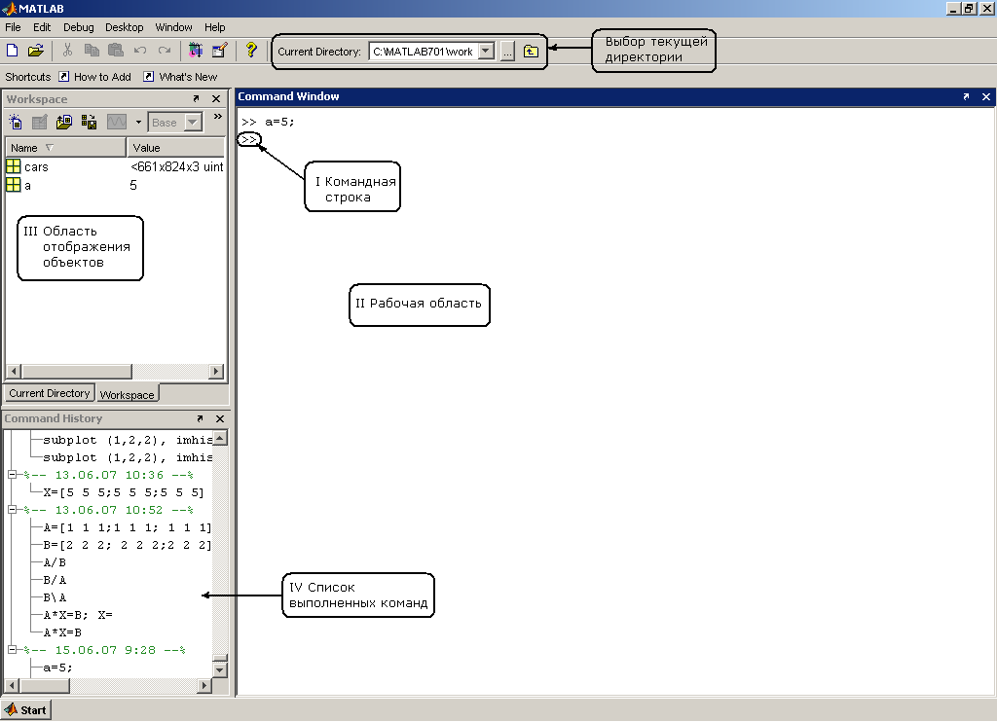This screenshot has width=997, height=722.
Task: Open selected variable in Workspace toolbar
Action: (x=39, y=122)
